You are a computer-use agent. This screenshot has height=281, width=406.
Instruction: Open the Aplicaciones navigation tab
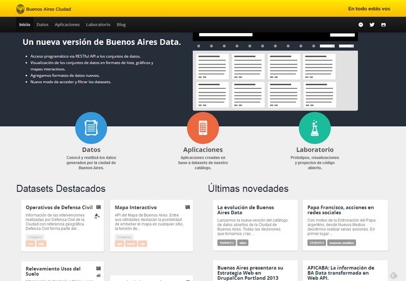(67, 24)
